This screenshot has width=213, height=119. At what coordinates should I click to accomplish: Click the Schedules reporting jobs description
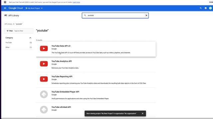(x=99, y=83)
